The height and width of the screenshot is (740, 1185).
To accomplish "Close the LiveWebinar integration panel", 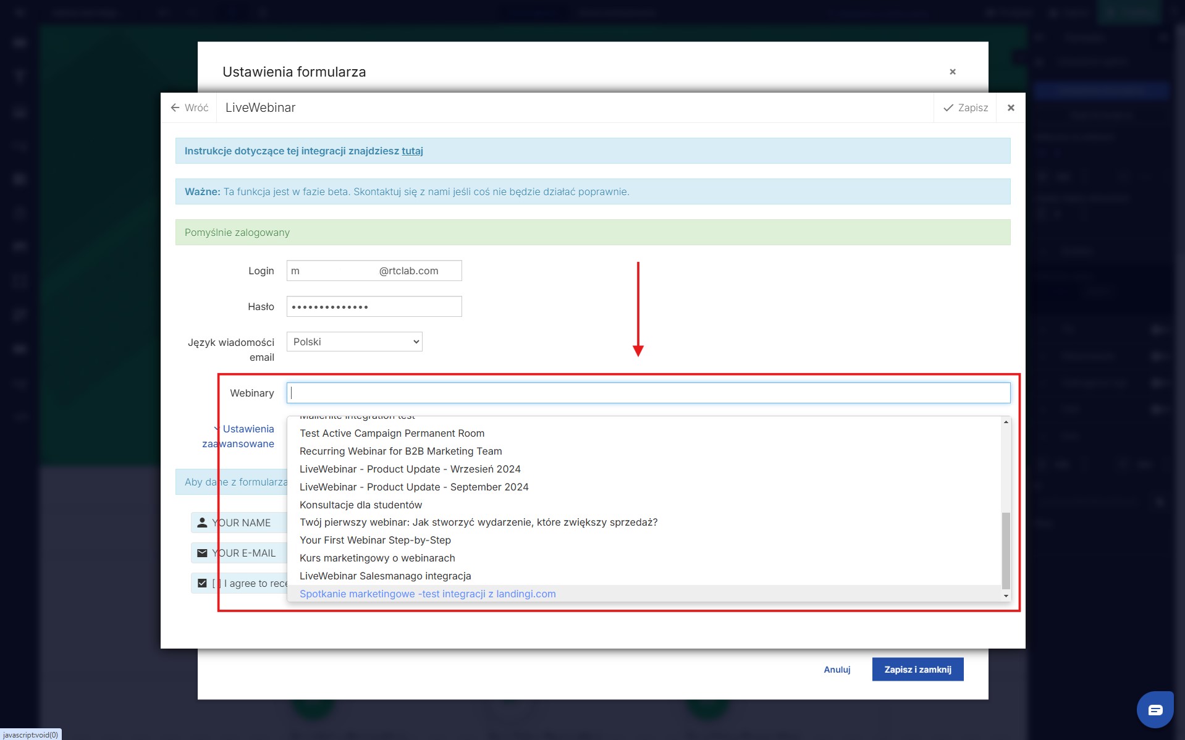I will pos(1011,107).
